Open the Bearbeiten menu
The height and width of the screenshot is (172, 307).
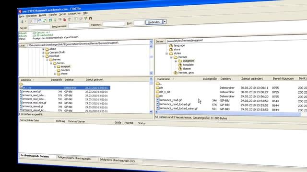click(x=32, y=16)
